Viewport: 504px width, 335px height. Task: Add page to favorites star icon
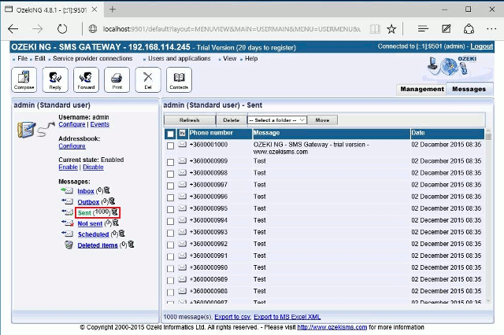click(391, 29)
